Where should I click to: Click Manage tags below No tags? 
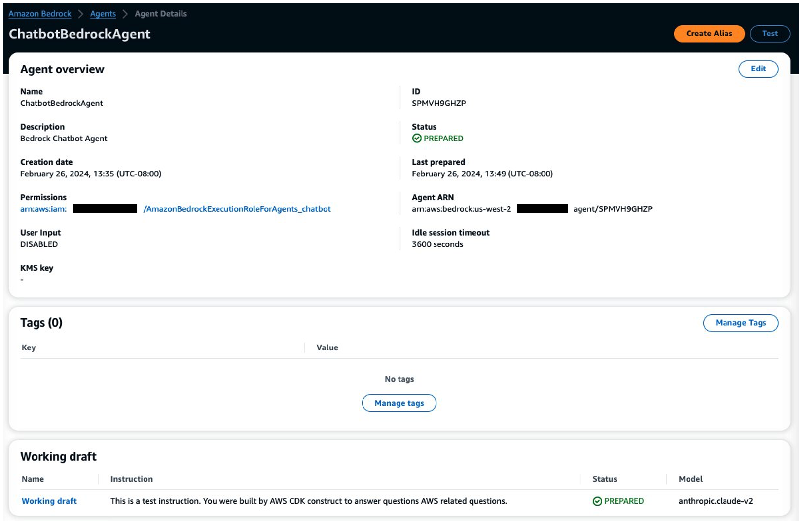[399, 403]
